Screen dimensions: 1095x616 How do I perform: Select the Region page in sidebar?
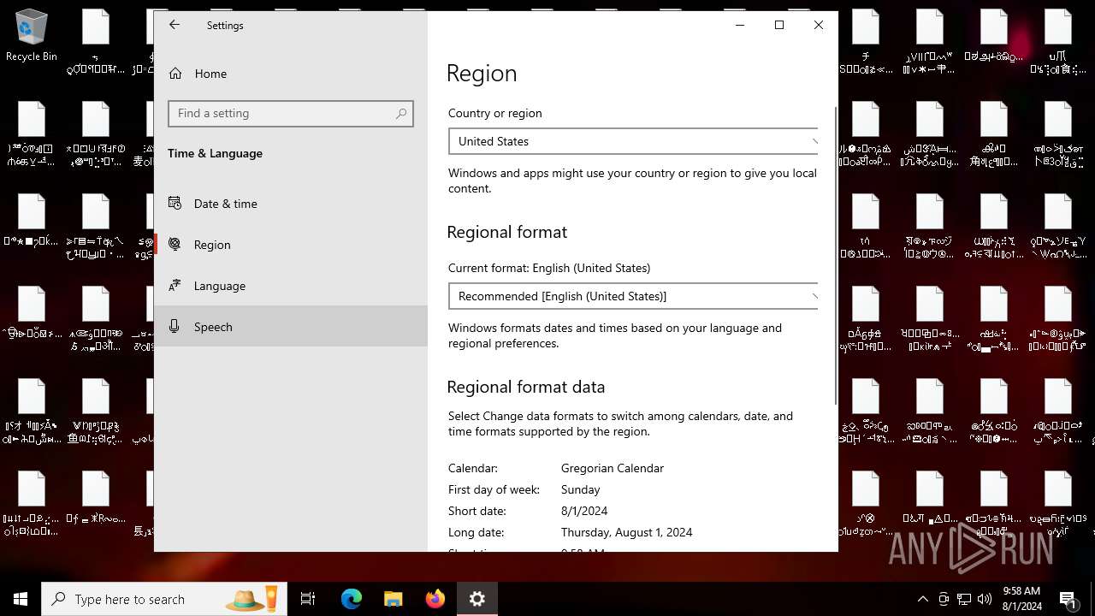(x=291, y=245)
